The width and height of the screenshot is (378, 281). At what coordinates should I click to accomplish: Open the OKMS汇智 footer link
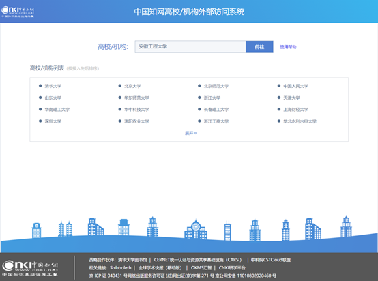click(x=201, y=268)
